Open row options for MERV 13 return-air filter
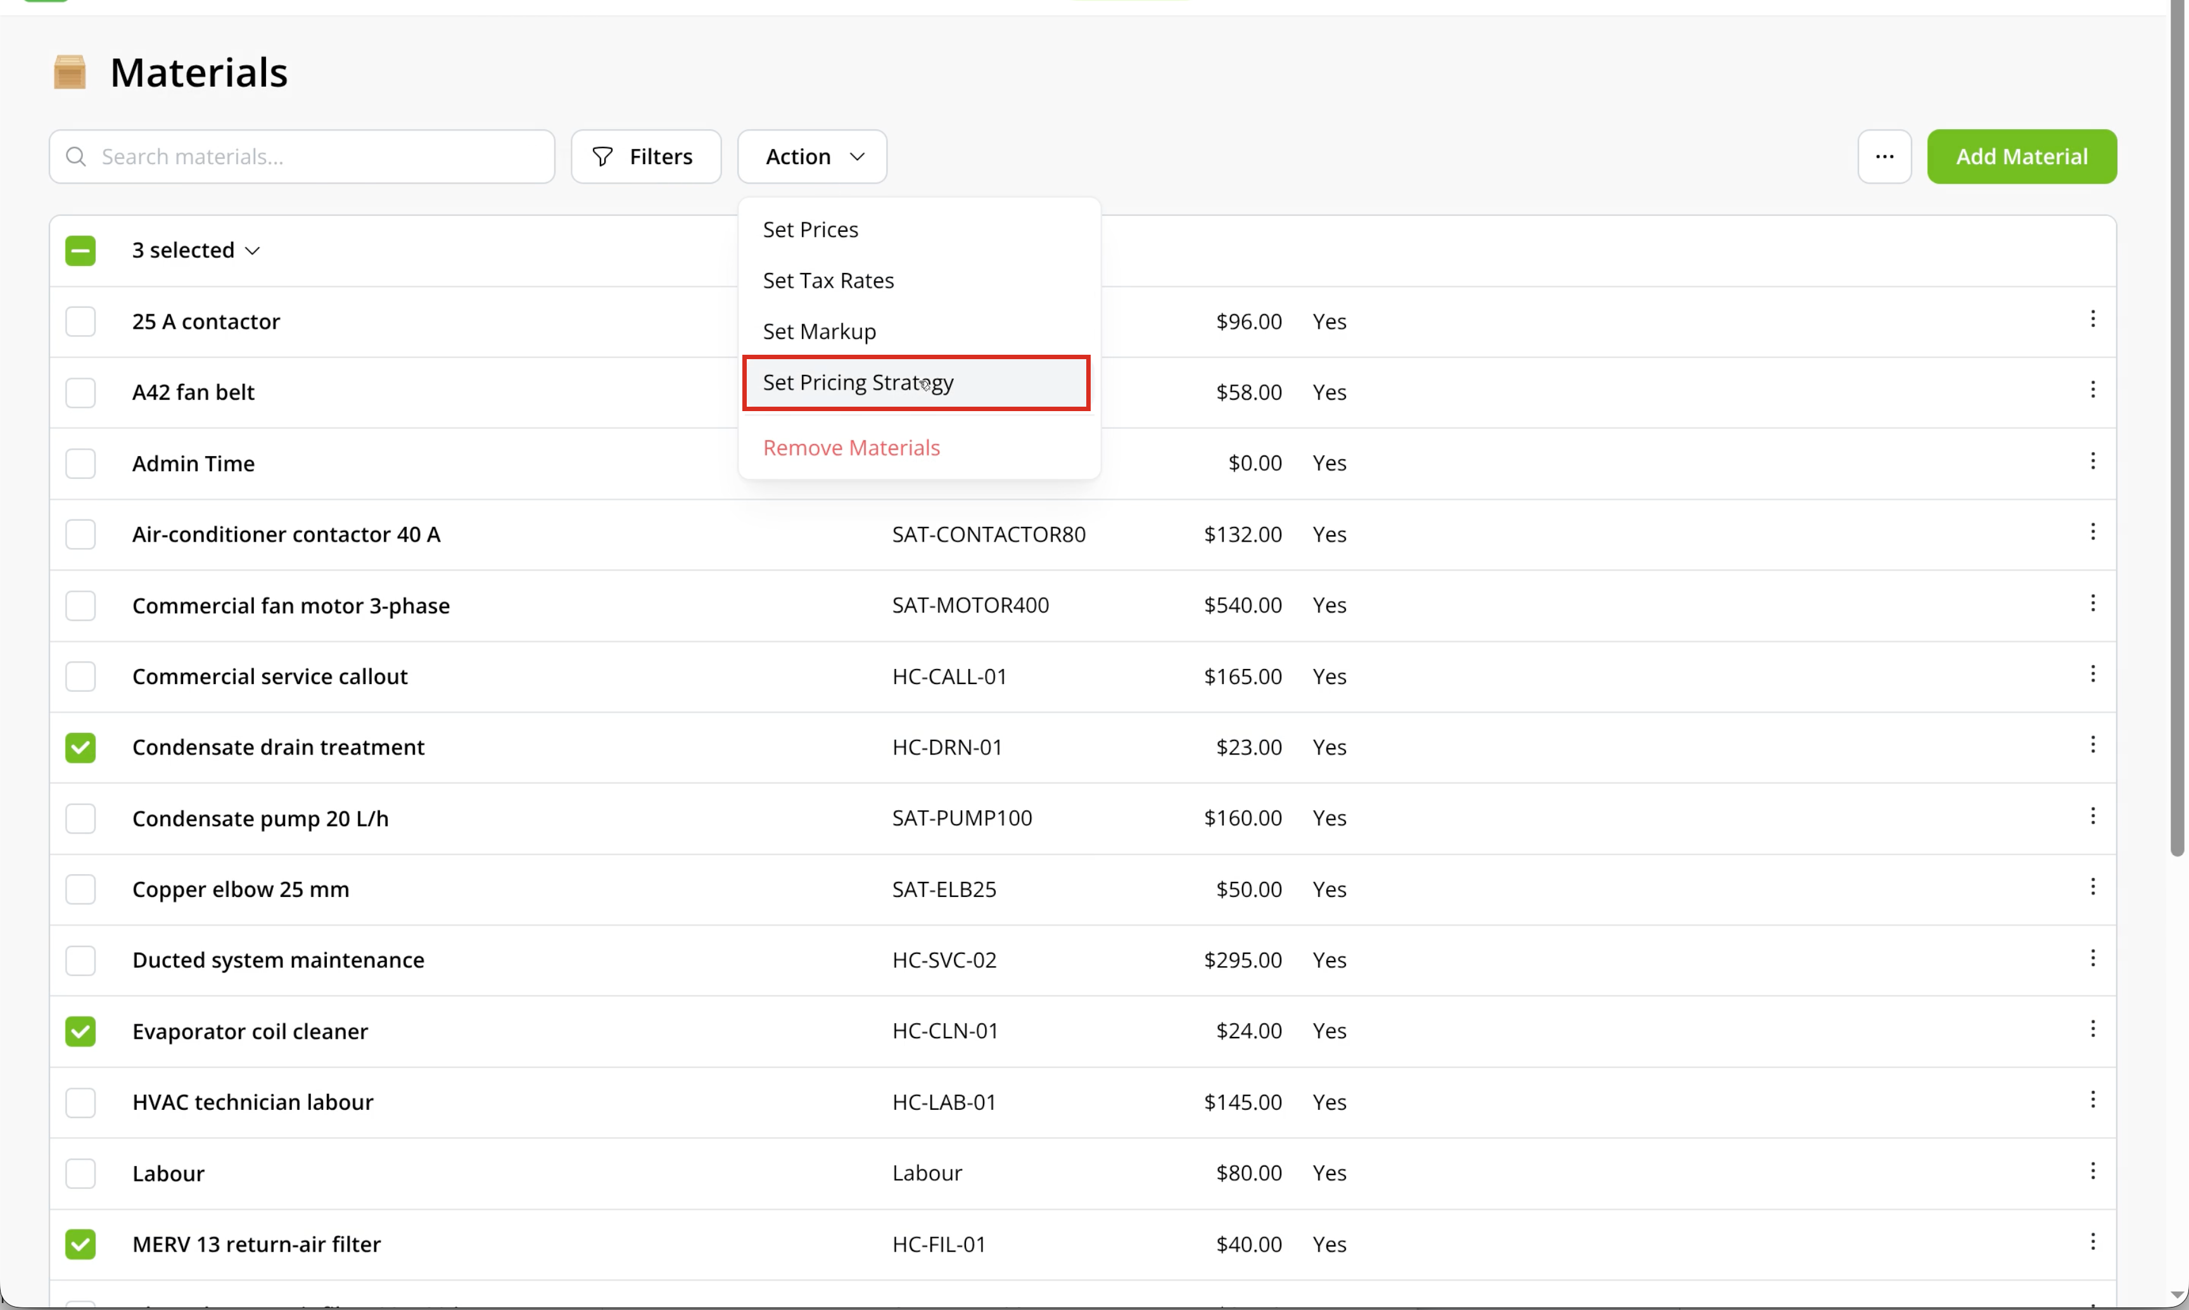This screenshot has width=2189, height=1310. (x=2092, y=1243)
